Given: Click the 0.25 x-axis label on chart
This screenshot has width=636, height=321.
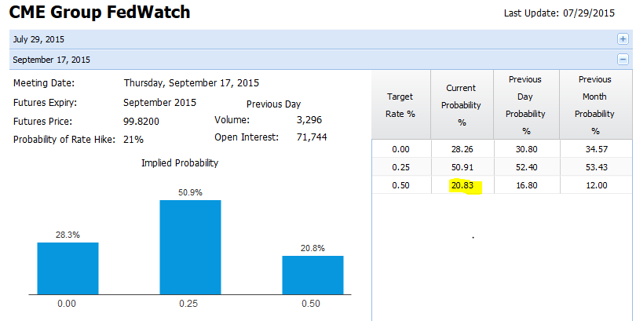Looking at the screenshot, I should 188,304.
